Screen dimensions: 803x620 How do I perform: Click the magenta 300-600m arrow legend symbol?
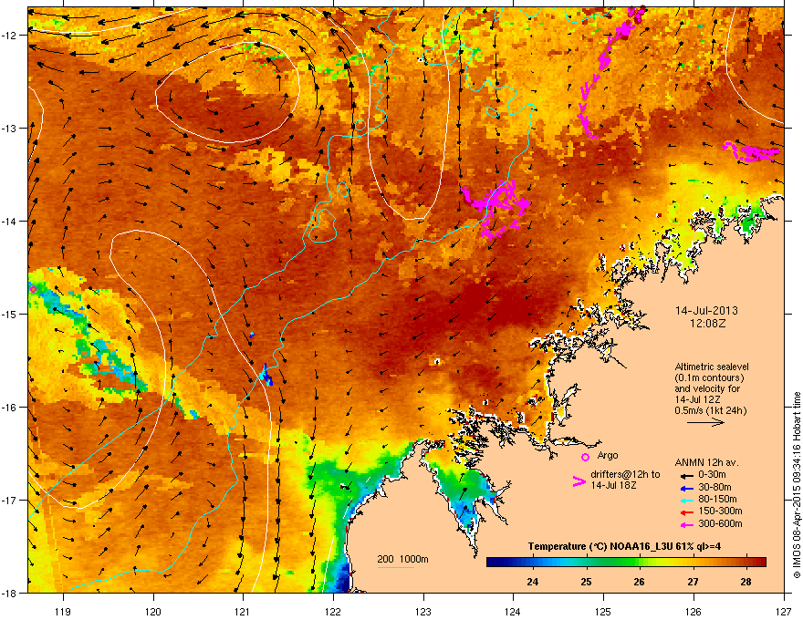[687, 524]
